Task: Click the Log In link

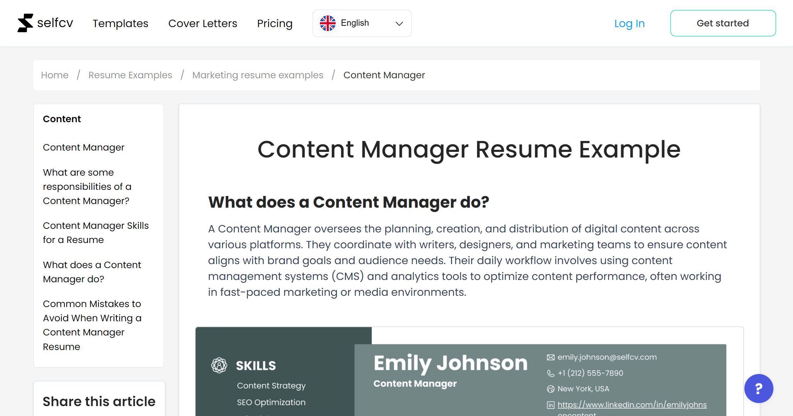Action: click(629, 23)
